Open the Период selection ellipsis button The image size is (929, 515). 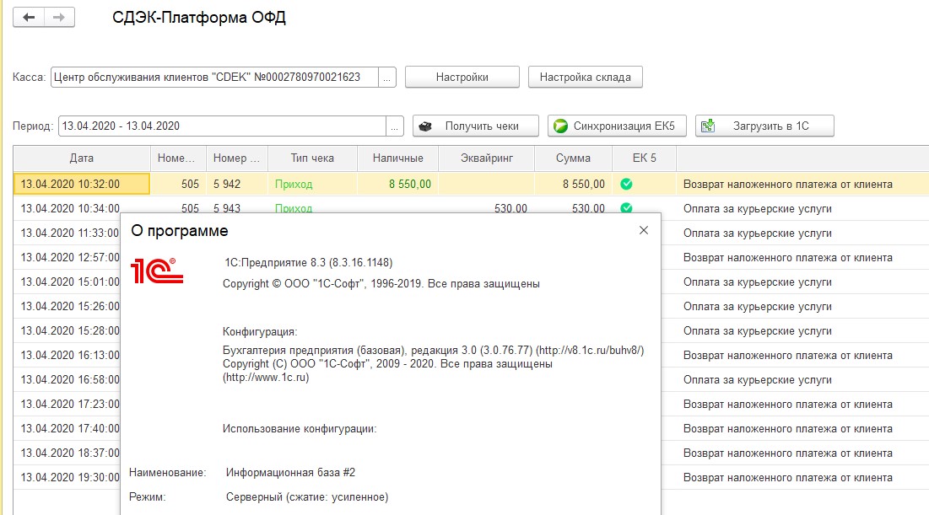(395, 126)
